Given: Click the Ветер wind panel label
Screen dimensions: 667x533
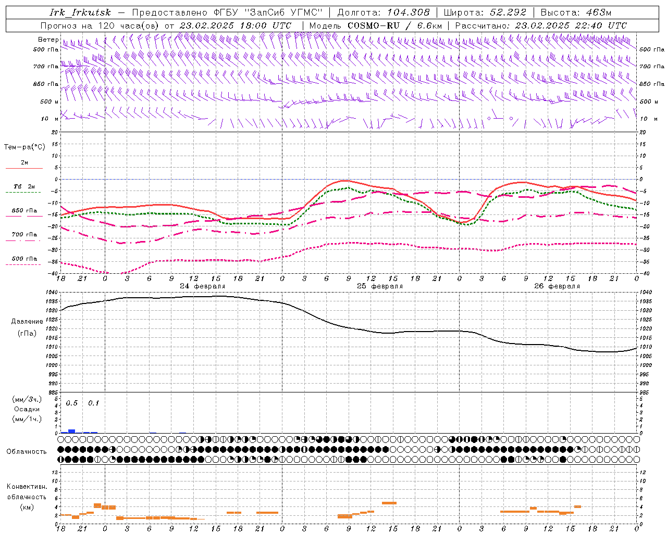Looking at the screenshot, I should pos(48,40).
